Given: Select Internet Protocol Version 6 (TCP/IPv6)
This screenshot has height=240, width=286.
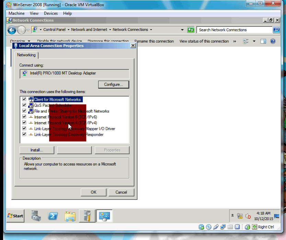Looking at the screenshot, I should tap(66, 117).
